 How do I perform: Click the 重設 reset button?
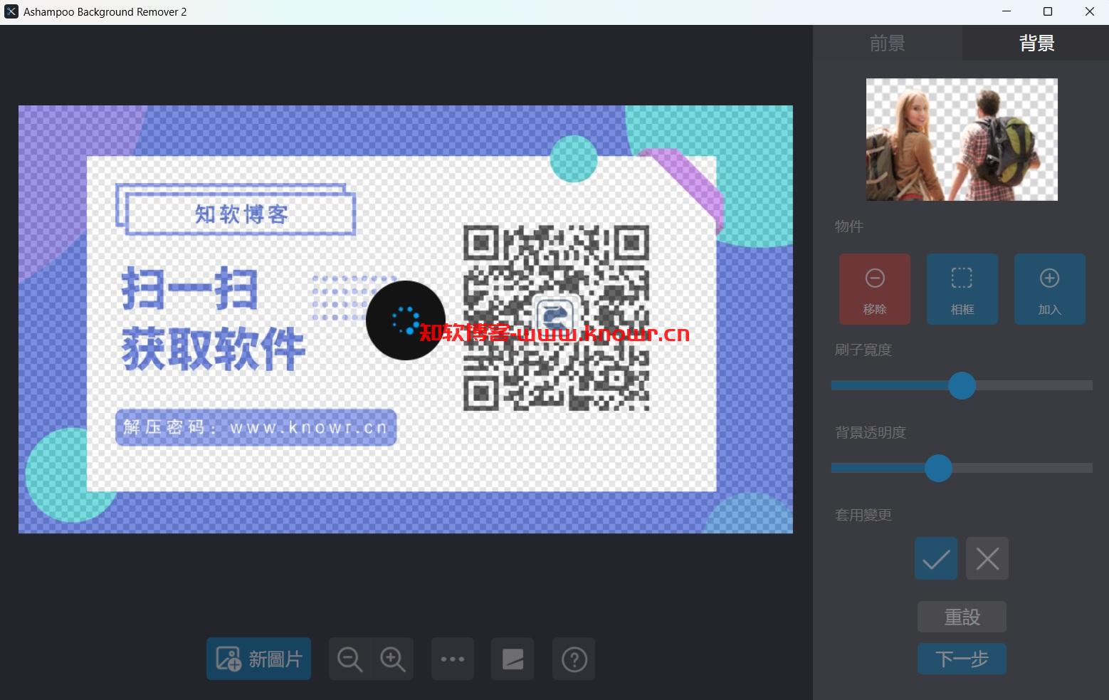click(962, 617)
